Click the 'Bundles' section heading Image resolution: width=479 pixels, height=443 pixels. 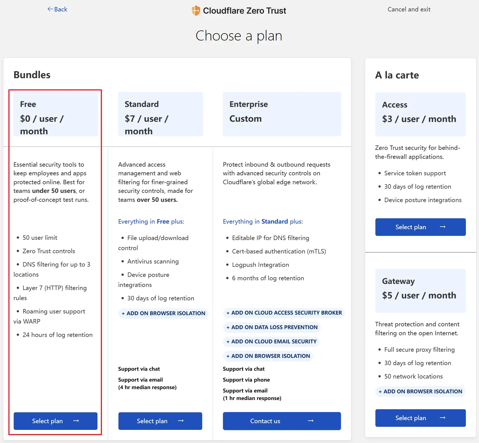tap(32, 75)
